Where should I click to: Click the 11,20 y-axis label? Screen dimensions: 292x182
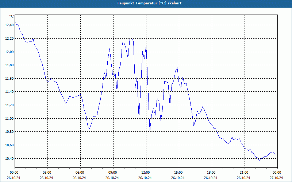(x=9, y=105)
